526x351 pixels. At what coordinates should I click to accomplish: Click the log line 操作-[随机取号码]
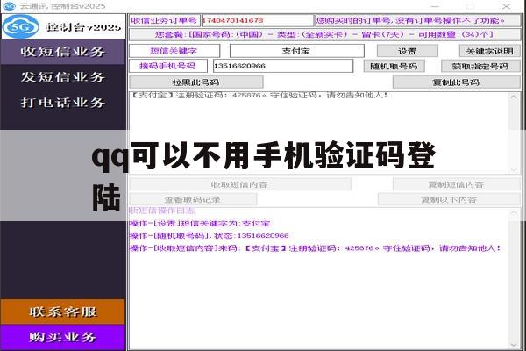click(209, 236)
